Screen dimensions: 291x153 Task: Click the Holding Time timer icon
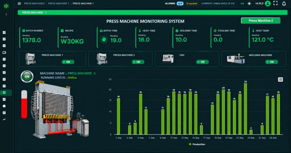pyautogui.click(x=177, y=30)
